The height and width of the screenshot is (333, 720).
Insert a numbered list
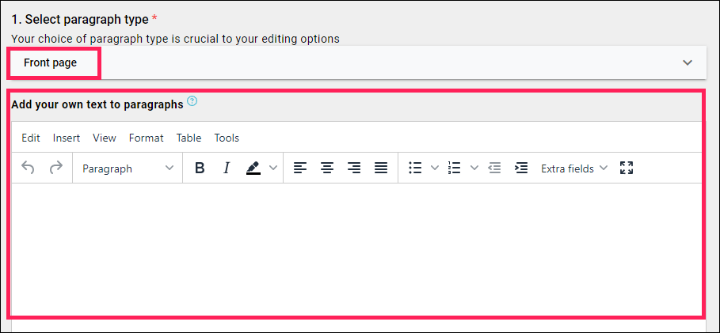pyautogui.click(x=454, y=168)
